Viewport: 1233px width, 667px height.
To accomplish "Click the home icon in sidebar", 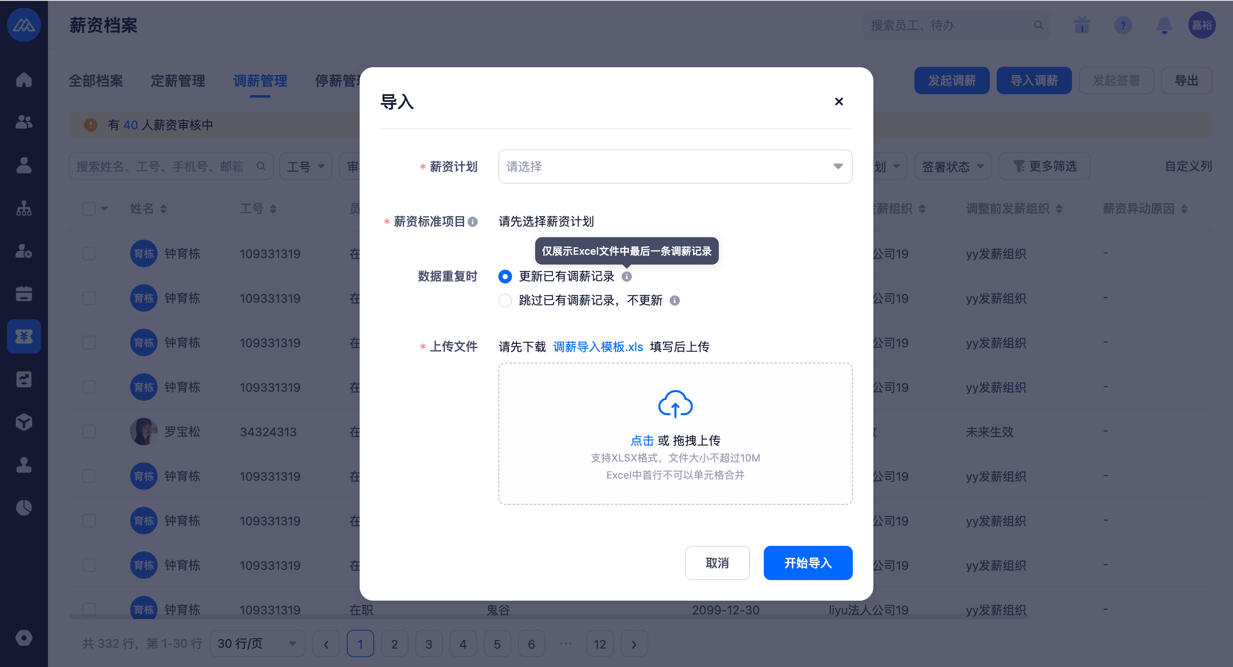I will click(24, 80).
